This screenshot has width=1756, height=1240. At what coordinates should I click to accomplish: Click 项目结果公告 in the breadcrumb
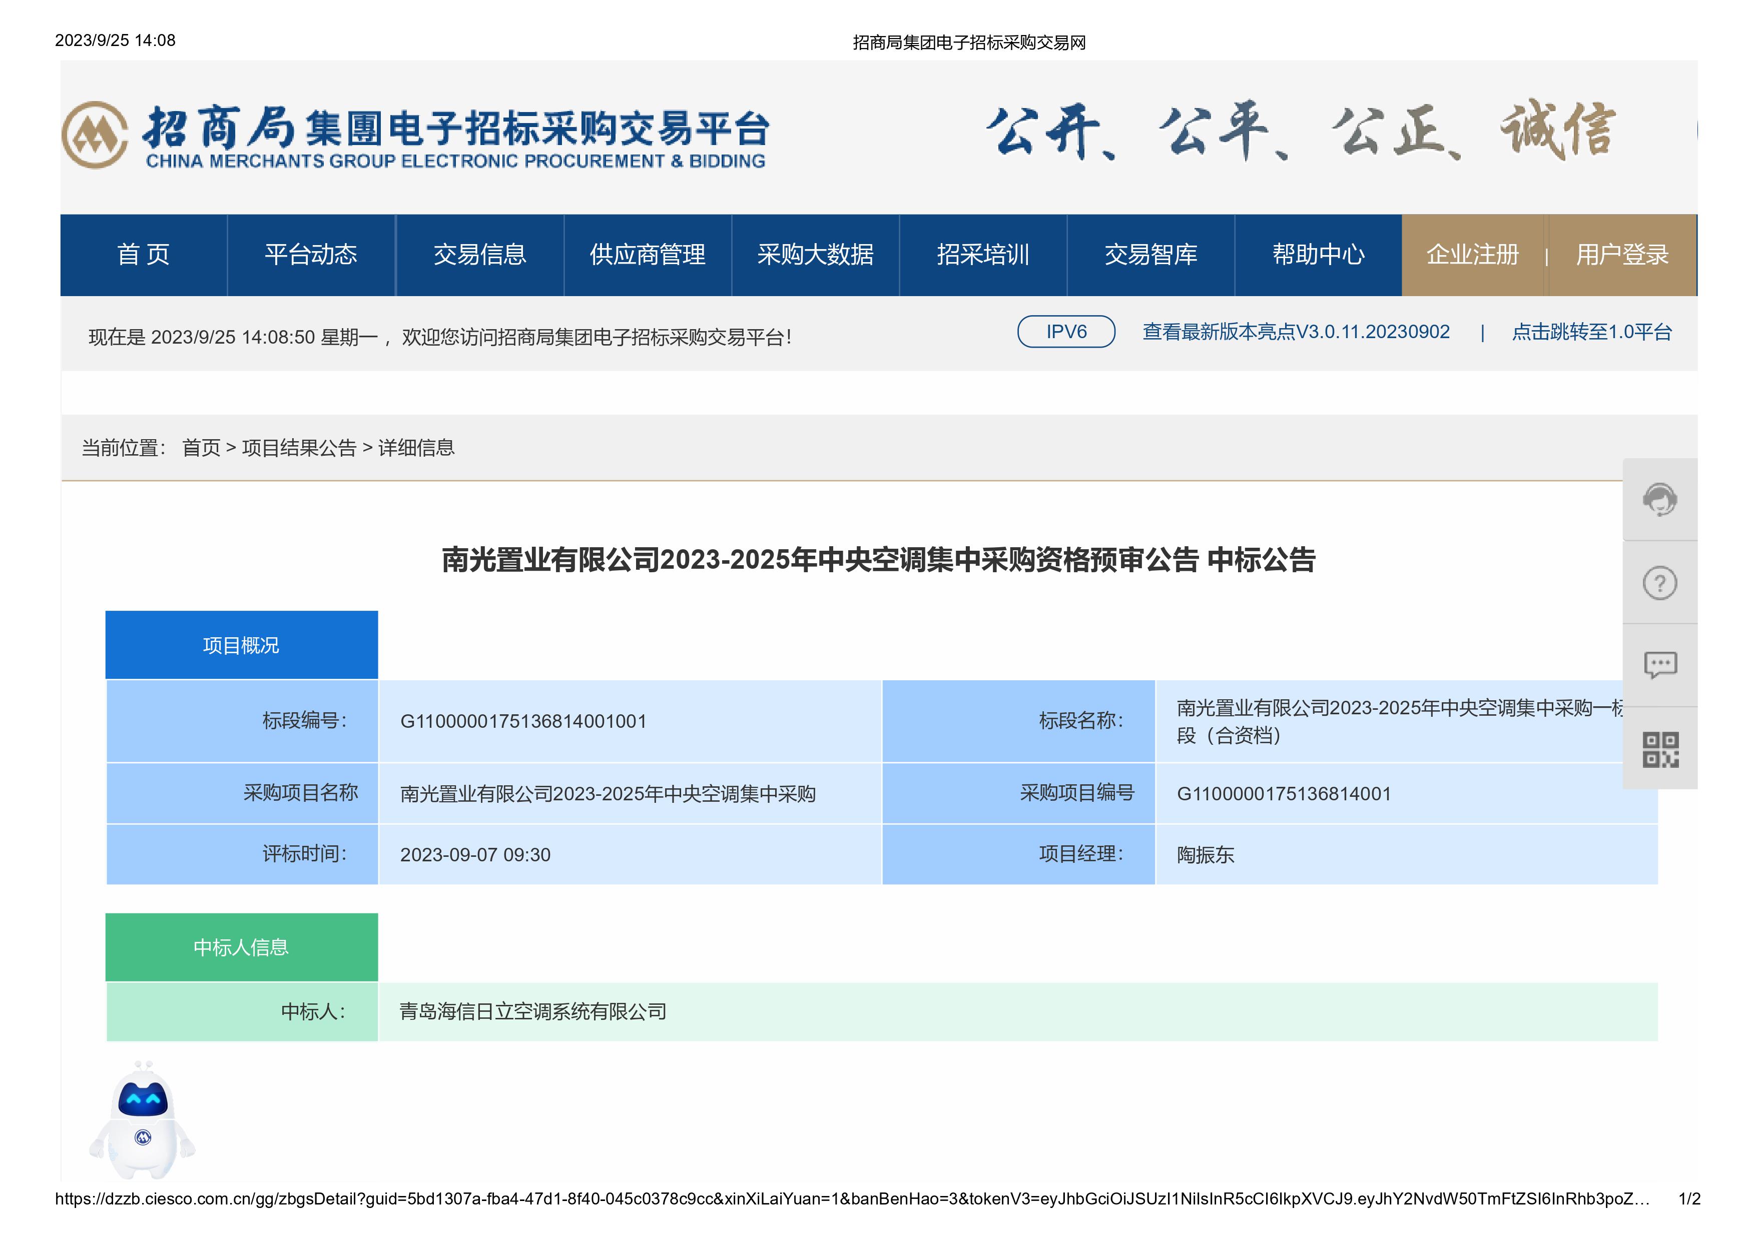(299, 448)
